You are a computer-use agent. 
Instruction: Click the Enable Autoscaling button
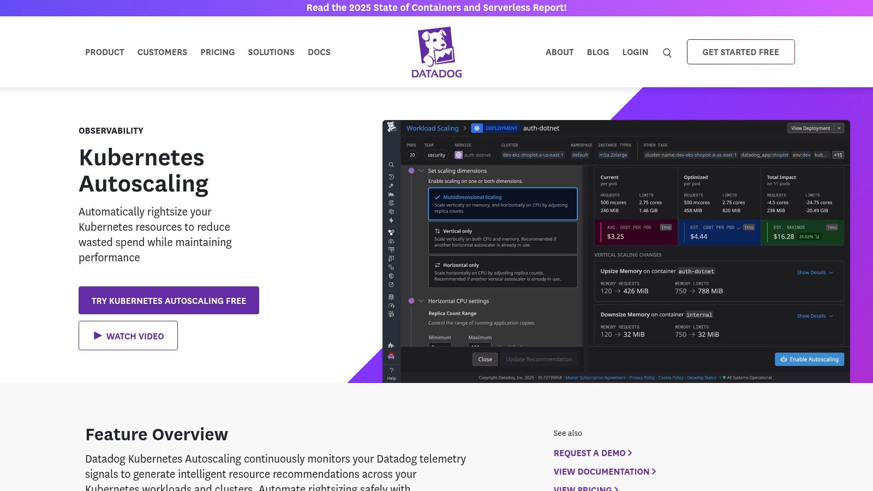[809, 359]
